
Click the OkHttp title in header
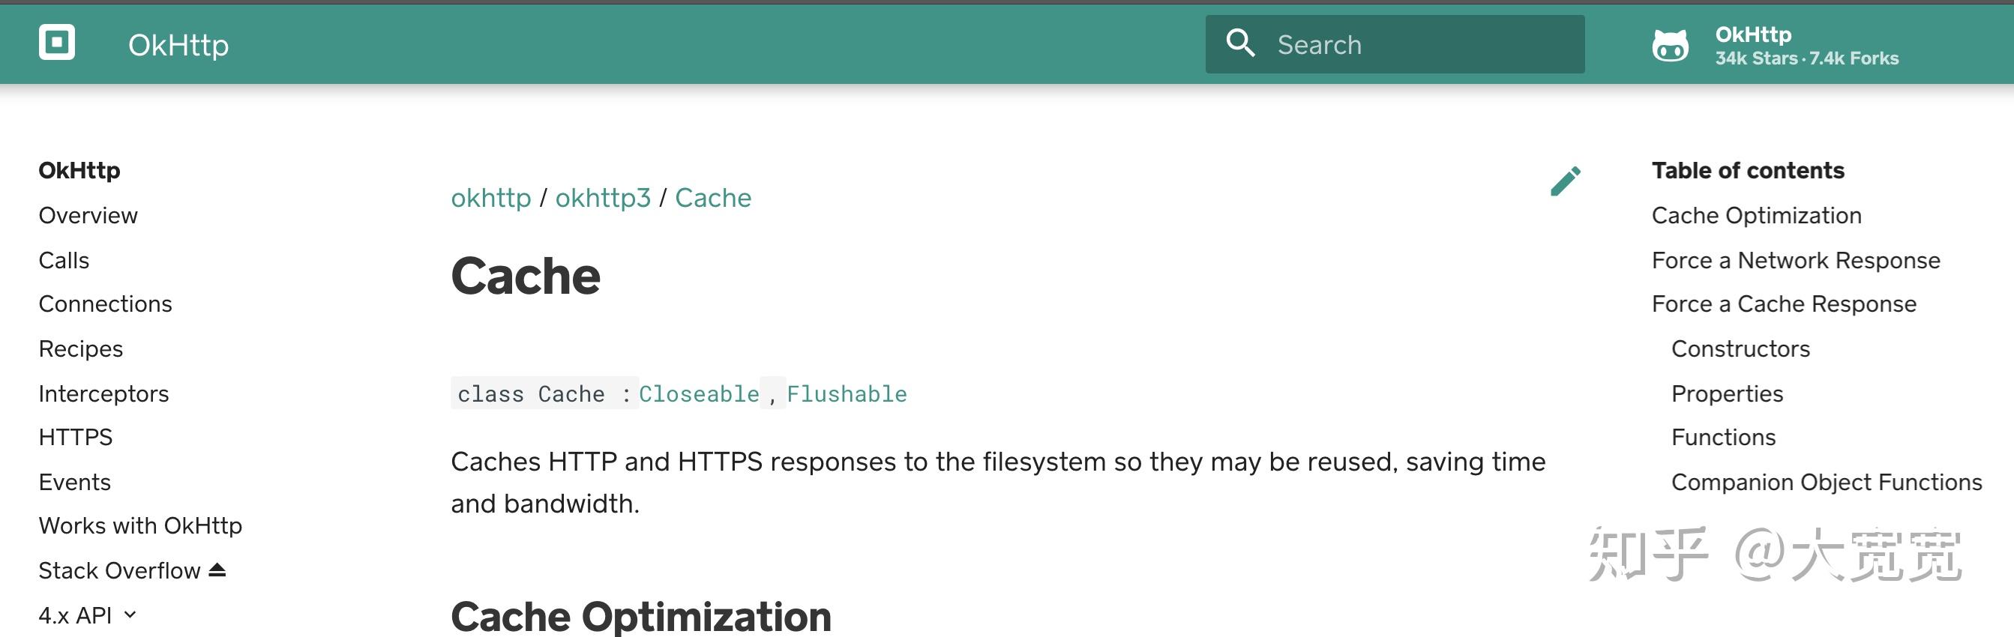click(178, 45)
